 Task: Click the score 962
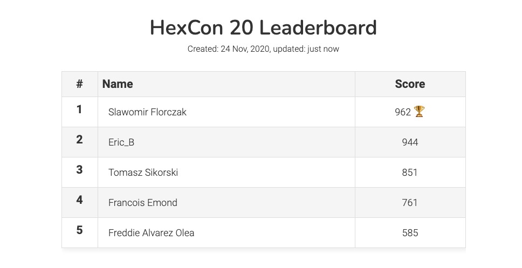coord(403,112)
